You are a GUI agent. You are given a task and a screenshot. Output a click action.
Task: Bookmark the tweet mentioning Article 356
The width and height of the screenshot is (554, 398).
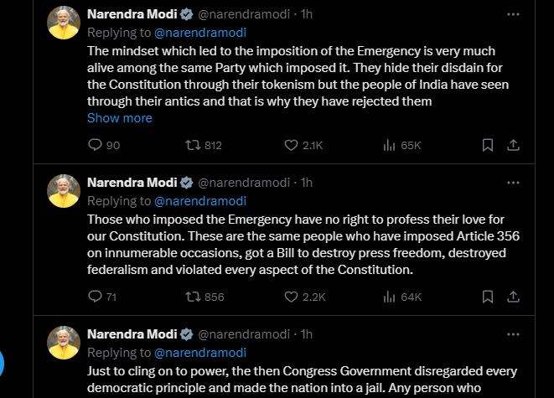pos(487,296)
